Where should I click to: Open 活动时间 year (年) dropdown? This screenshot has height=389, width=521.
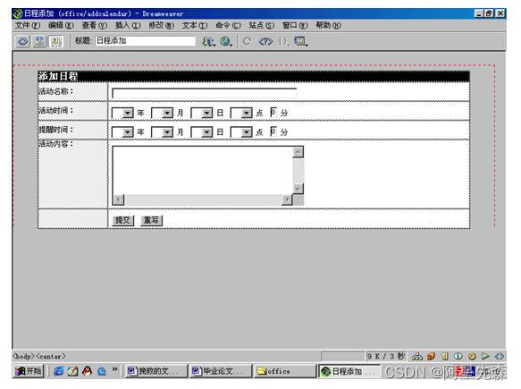pos(122,113)
